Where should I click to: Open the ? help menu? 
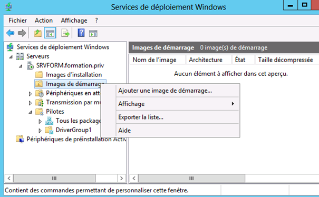[96, 21]
